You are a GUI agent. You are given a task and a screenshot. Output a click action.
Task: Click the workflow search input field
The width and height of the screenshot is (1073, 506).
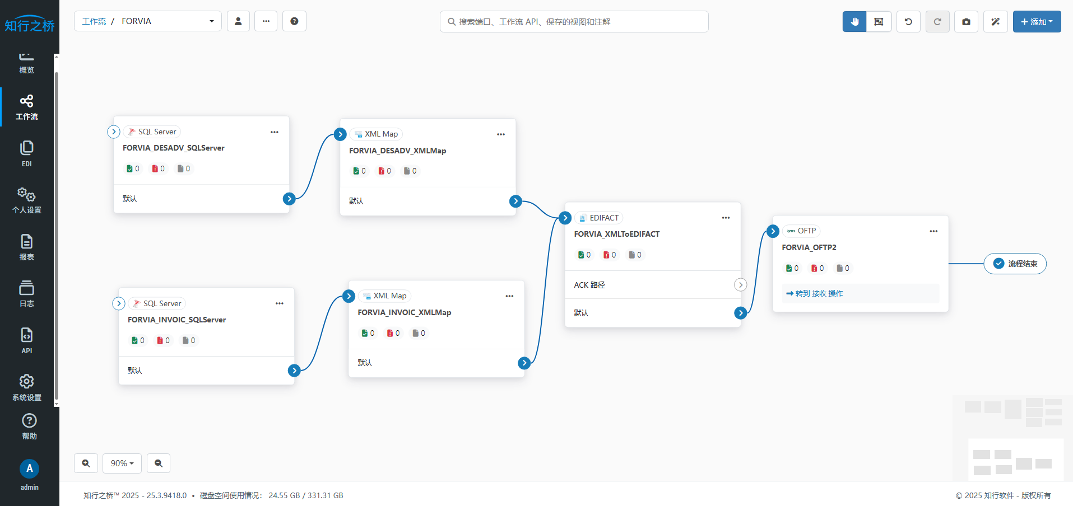pos(574,22)
